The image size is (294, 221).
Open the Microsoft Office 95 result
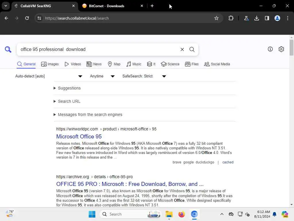79,136
